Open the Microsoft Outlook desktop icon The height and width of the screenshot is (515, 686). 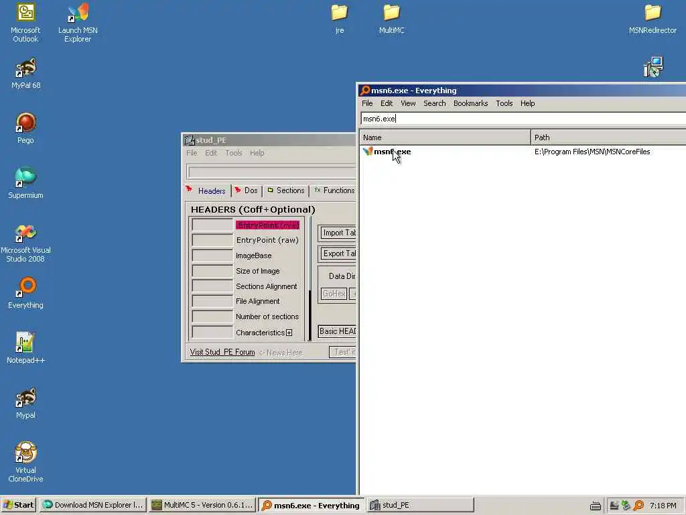(x=25, y=22)
